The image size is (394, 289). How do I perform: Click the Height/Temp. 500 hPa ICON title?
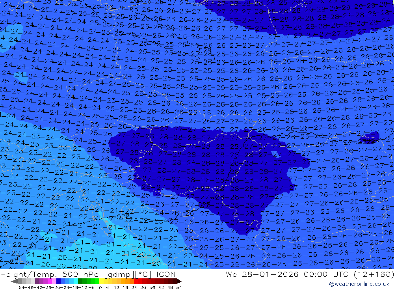pos(88,274)
